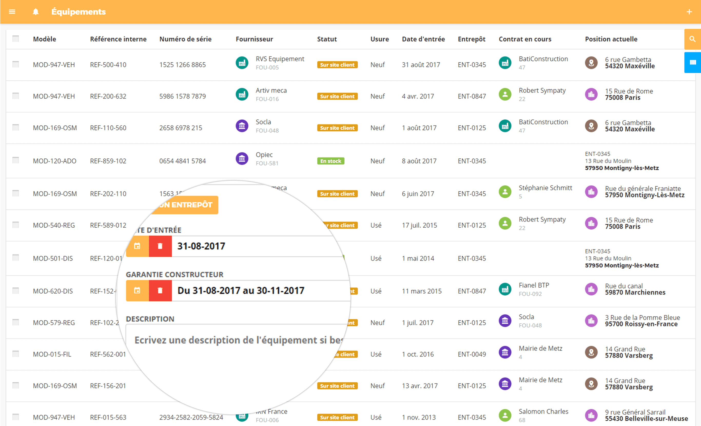The width and height of the screenshot is (701, 426).
Task: Click the date 13 avr. 2017
Action: pyautogui.click(x=420, y=386)
